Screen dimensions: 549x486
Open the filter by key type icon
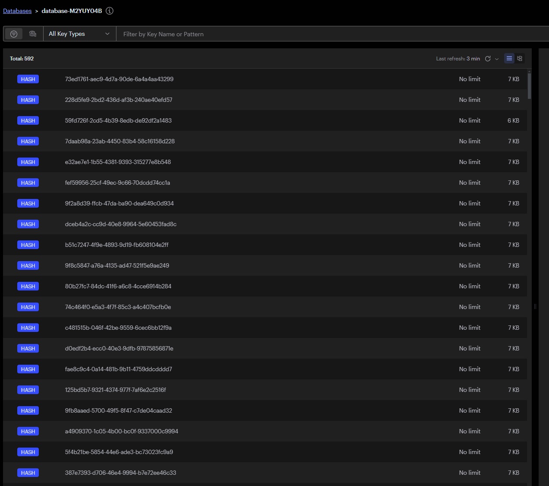click(13, 33)
